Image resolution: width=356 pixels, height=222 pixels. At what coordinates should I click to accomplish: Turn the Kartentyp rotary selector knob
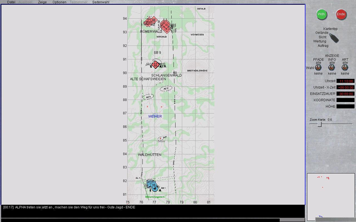tap(334, 38)
